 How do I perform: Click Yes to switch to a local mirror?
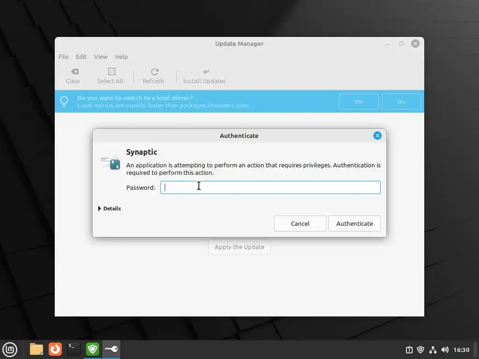[359, 101]
